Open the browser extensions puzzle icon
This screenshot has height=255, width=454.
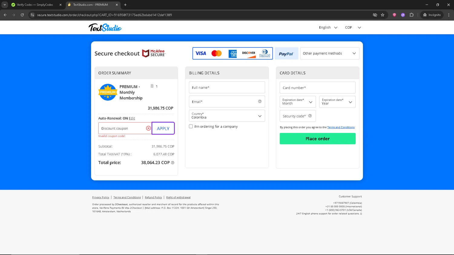point(412,15)
